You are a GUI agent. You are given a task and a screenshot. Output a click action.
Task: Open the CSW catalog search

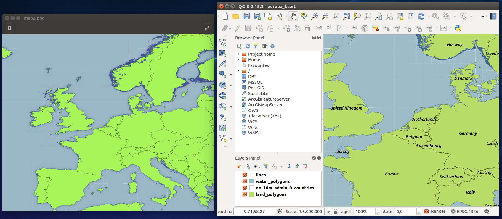tap(443, 28)
